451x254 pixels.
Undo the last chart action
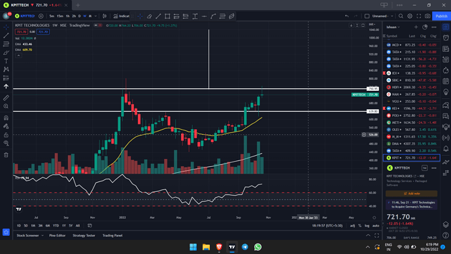[x=346, y=16]
